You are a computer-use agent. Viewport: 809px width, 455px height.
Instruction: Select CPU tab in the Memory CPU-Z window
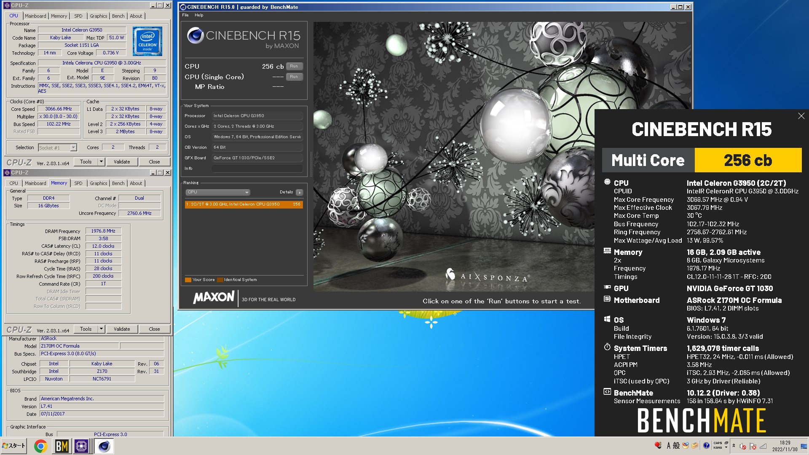click(x=14, y=183)
